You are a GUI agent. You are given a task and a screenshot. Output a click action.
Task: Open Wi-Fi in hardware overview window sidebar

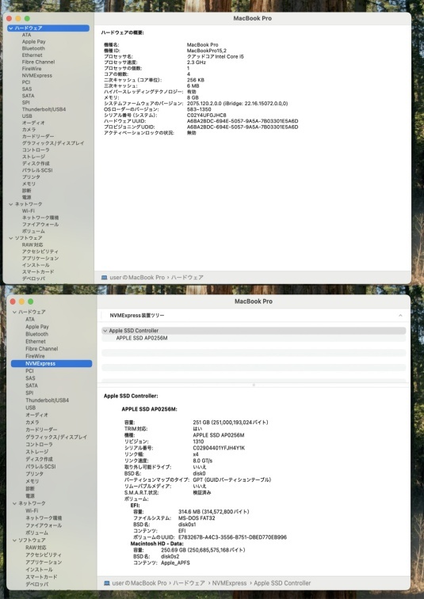[29, 210]
